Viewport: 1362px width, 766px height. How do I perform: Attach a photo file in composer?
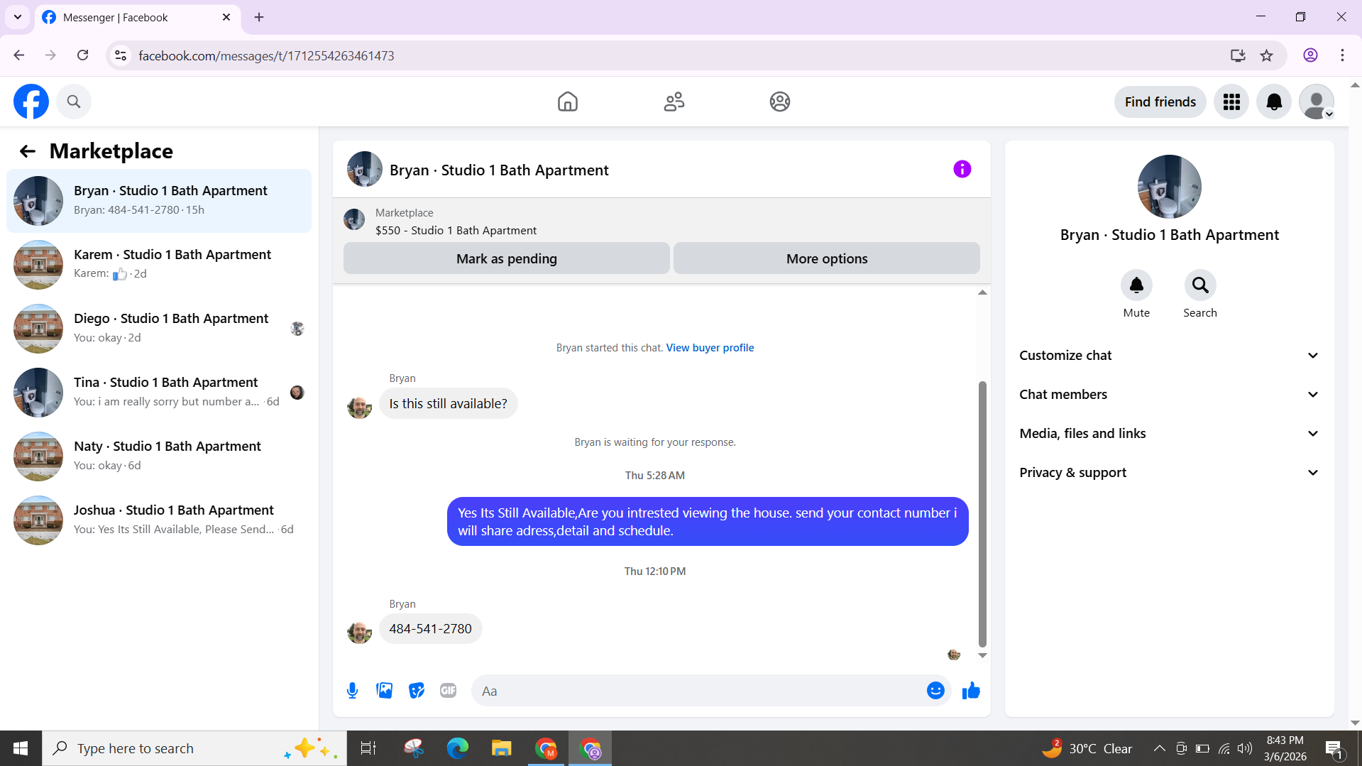coord(384,691)
